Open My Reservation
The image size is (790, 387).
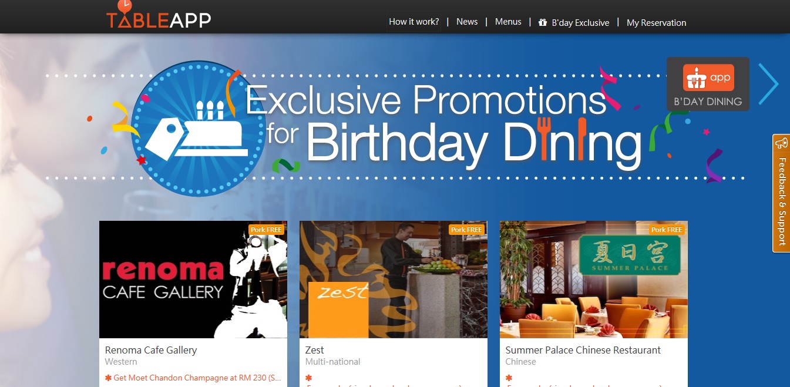pyautogui.click(x=656, y=23)
